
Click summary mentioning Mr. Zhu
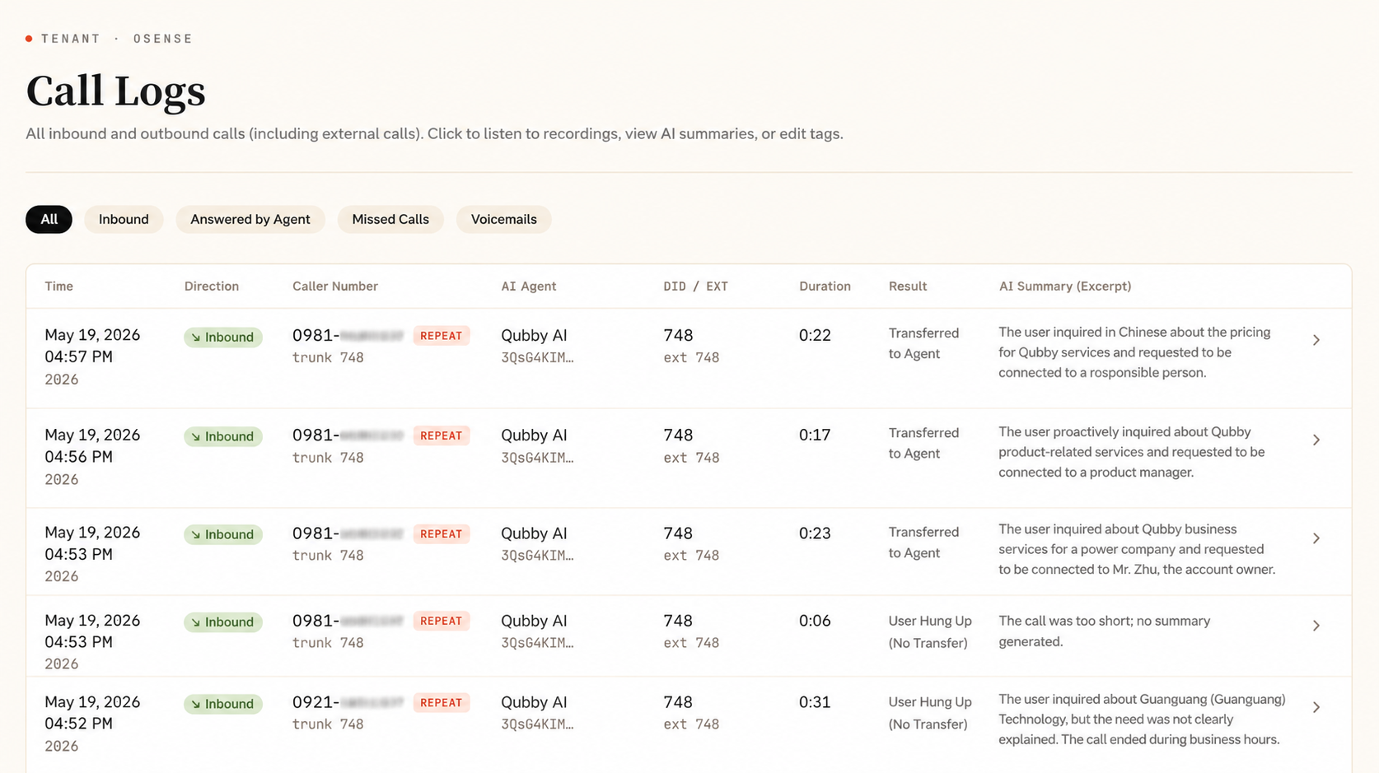point(1137,549)
